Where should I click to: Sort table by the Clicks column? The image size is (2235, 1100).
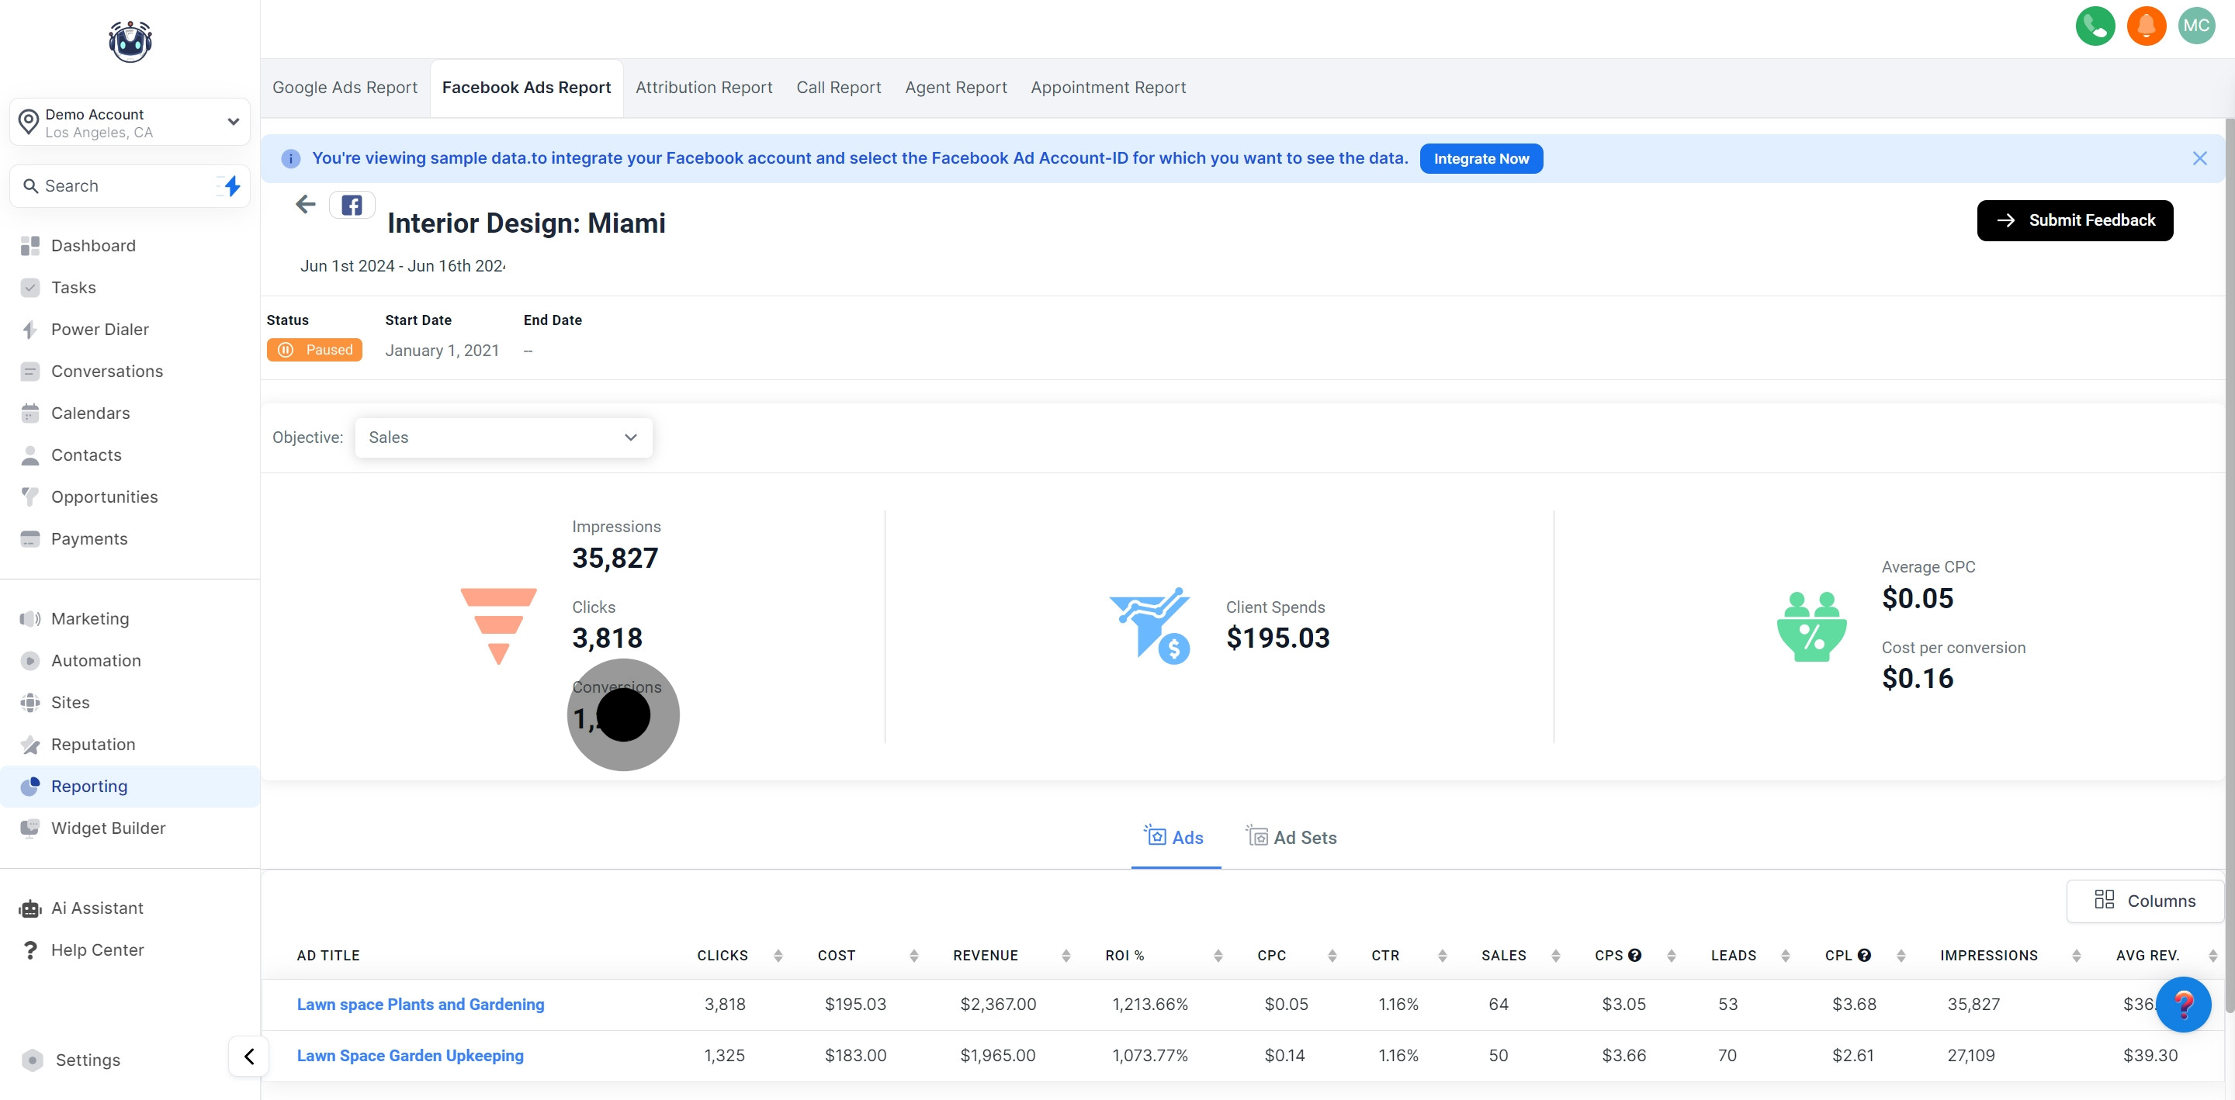[x=778, y=955]
